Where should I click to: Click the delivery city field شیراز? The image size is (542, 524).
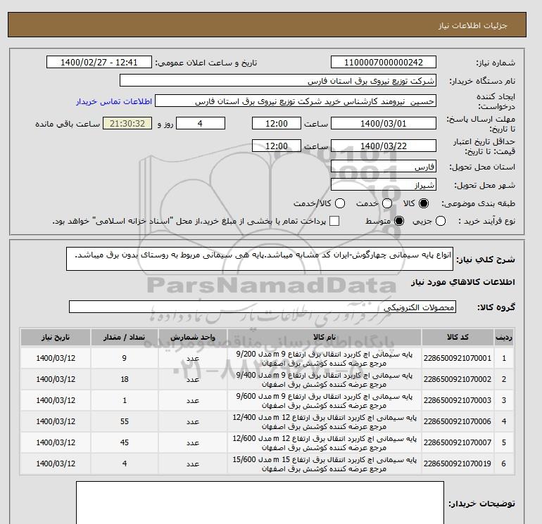pyautogui.click(x=384, y=185)
